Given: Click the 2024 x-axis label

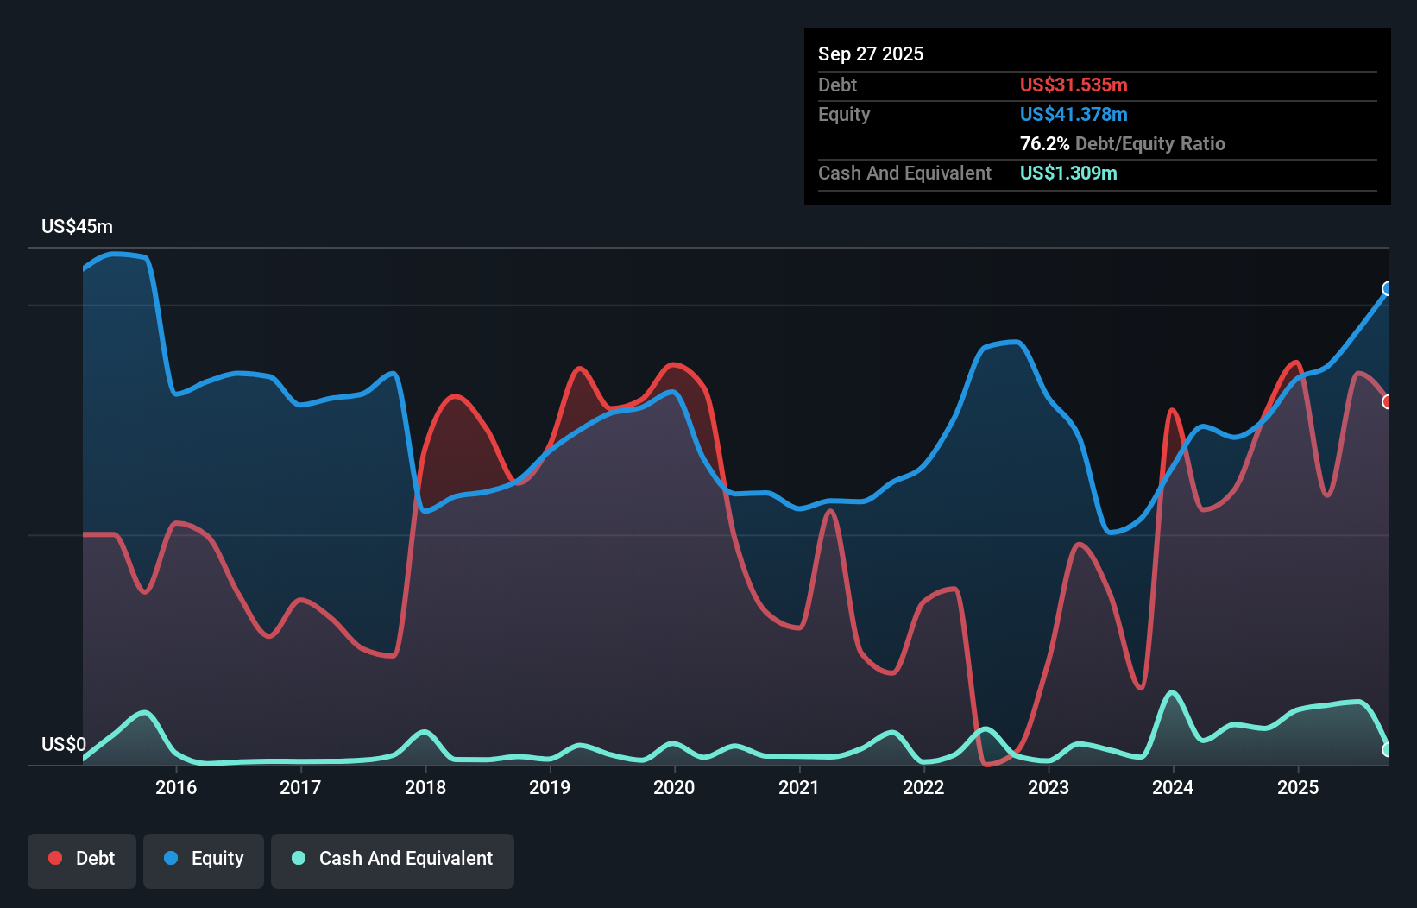Looking at the screenshot, I should click(x=1173, y=787).
